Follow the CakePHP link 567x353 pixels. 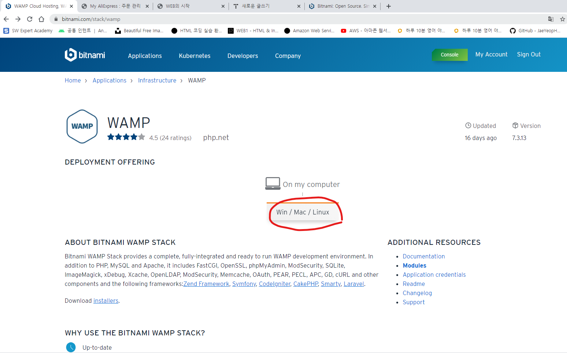[x=305, y=284]
